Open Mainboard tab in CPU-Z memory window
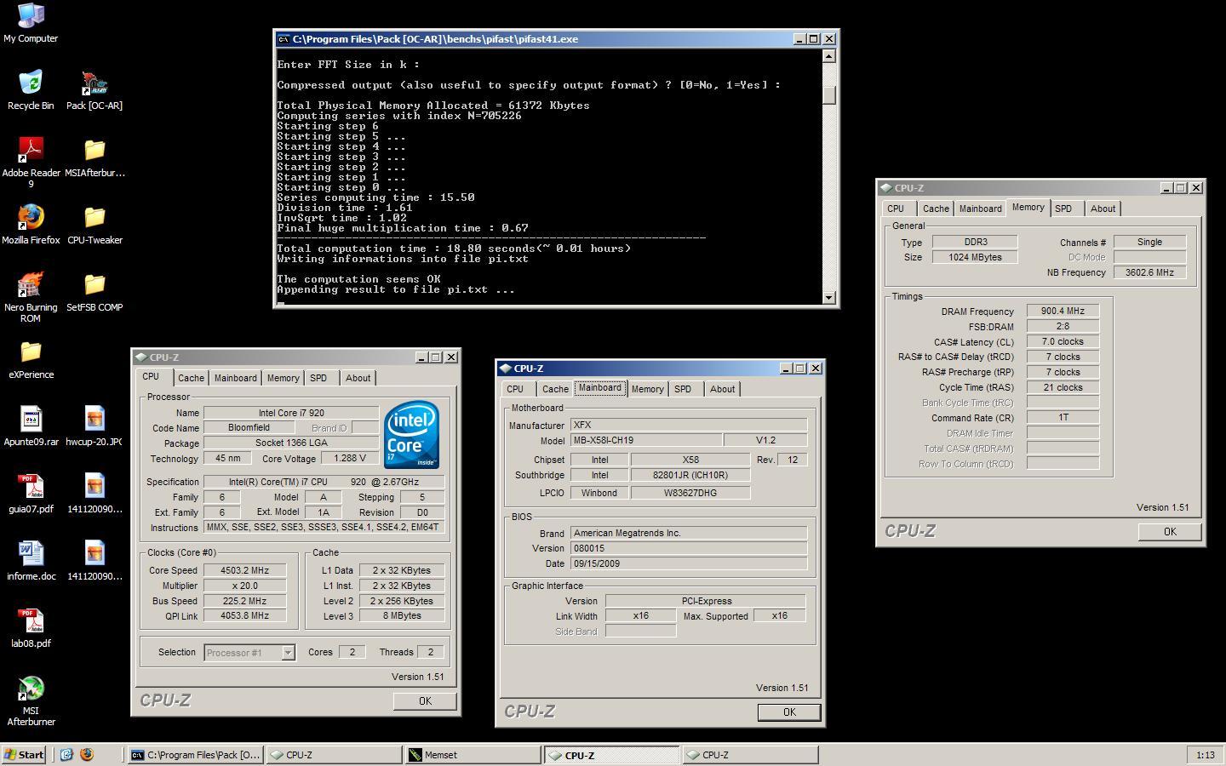 pyautogui.click(x=980, y=209)
